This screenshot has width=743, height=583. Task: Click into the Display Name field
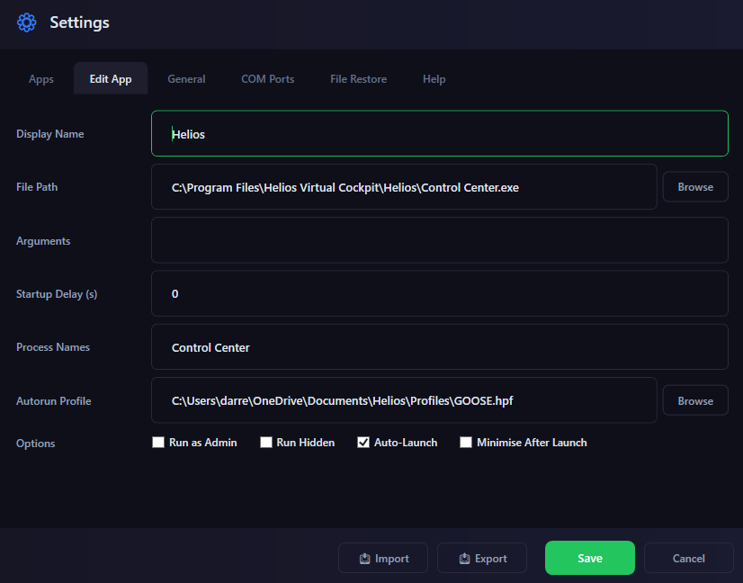tap(439, 134)
